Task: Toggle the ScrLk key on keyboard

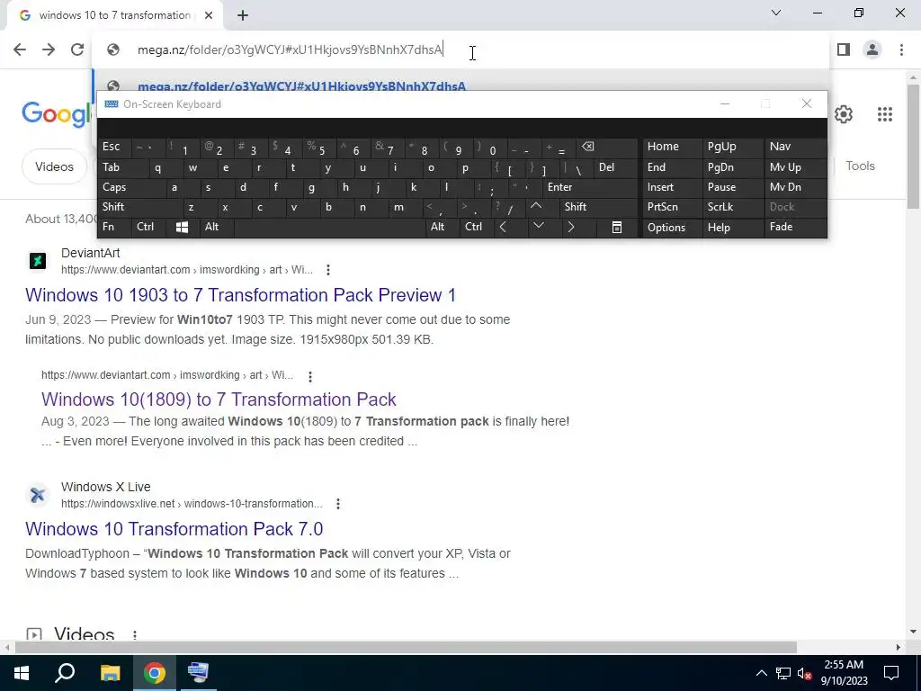Action: tap(732, 207)
